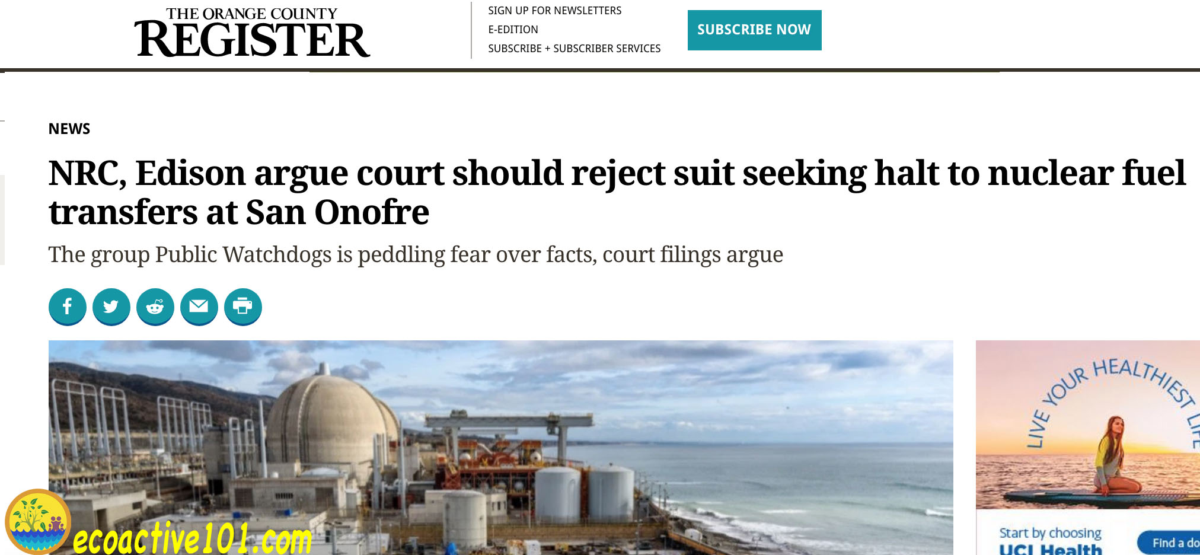Image resolution: width=1200 pixels, height=555 pixels.
Task: Print the article using printer icon
Action: 242,307
